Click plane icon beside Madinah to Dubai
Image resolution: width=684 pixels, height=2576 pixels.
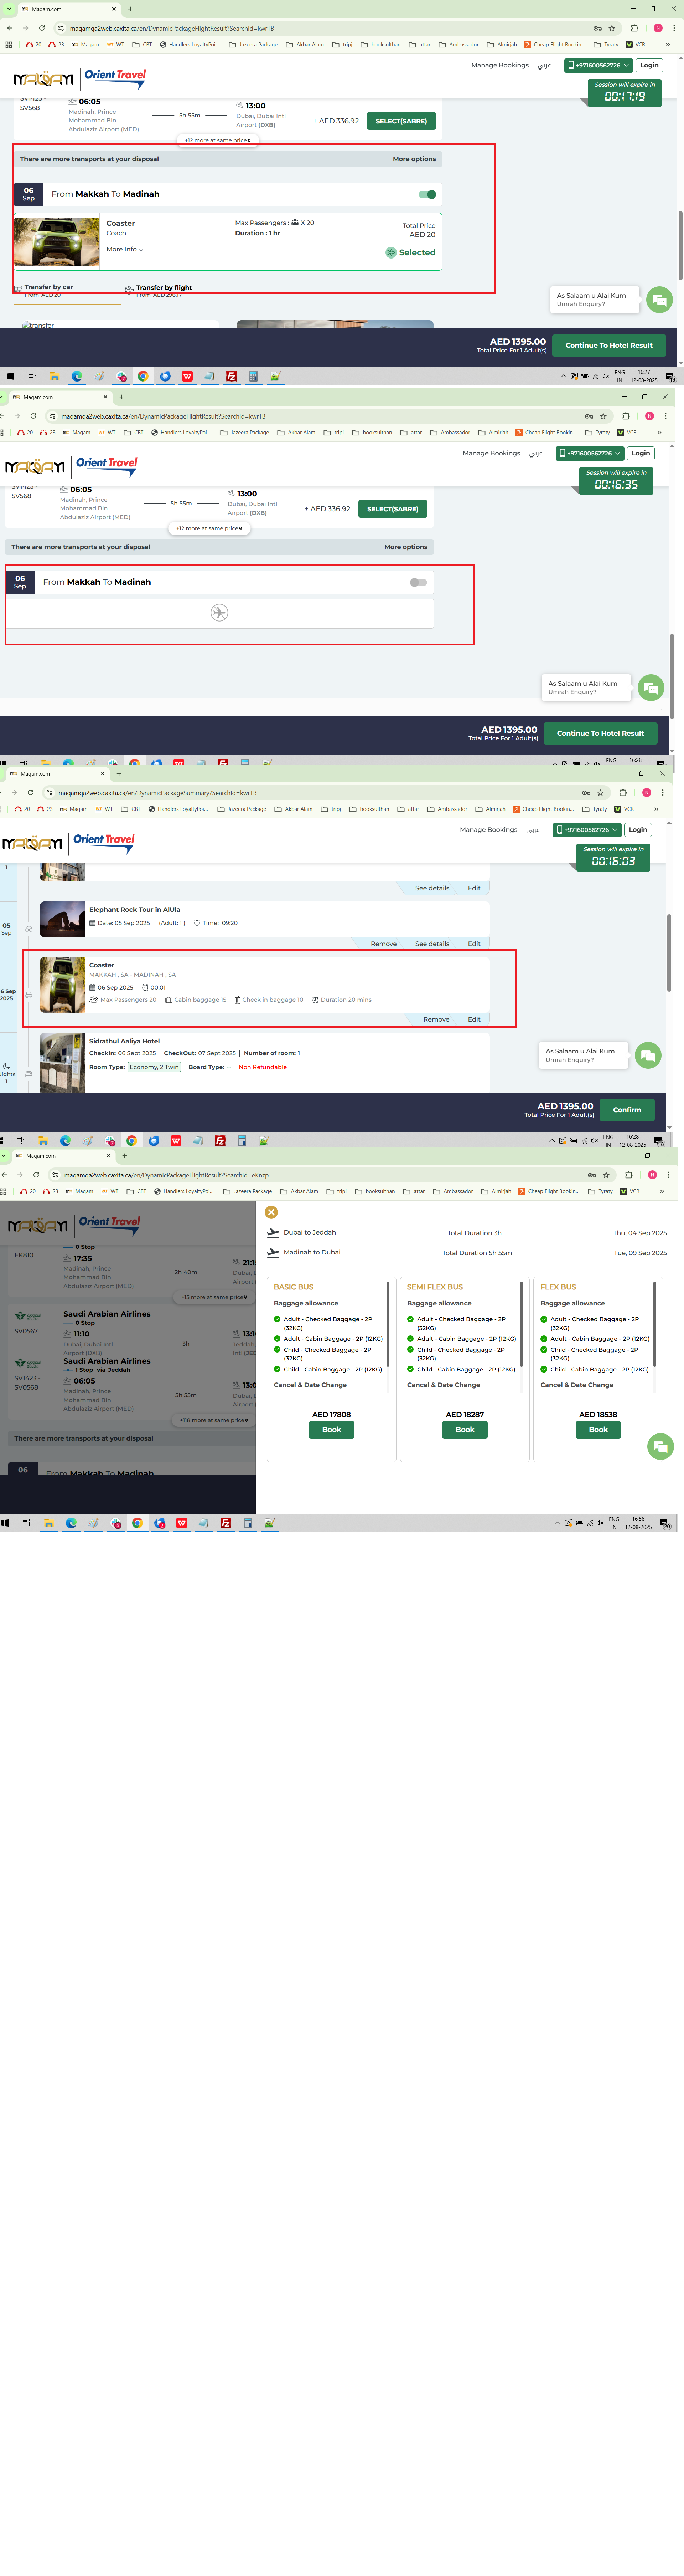(x=273, y=1252)
